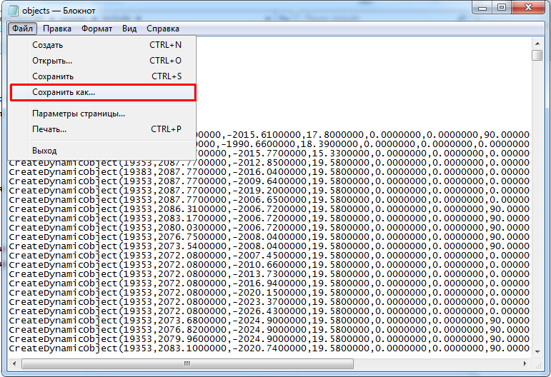Click the window resize grip corner
The height and width of the screenshot is (377, 551).
(x=537, y=365)
